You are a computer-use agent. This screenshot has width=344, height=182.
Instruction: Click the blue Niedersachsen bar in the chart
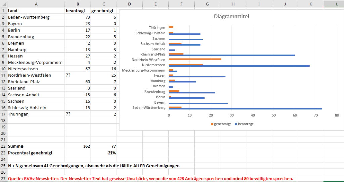[x=239, y=66]
